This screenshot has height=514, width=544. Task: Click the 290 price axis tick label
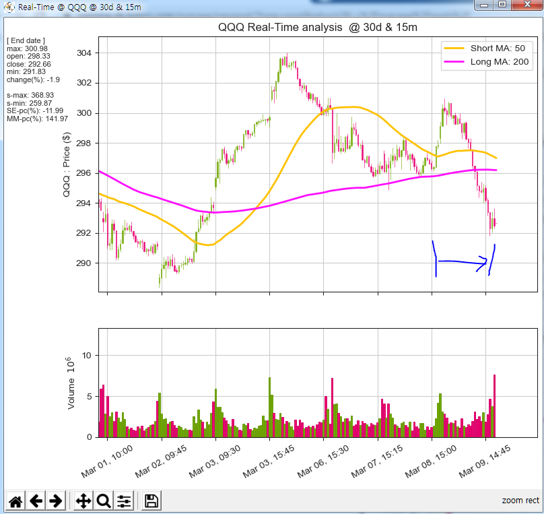(x=84, y=263)
